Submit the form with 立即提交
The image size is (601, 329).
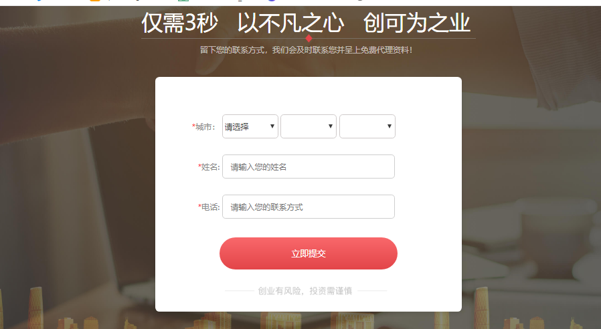[309, 253]
